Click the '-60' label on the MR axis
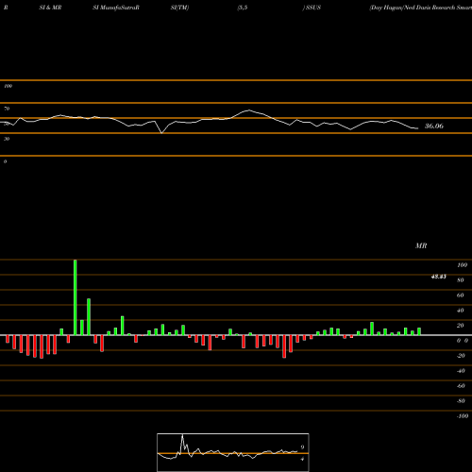This screenshot has width=472, height=472. pyautogui.click(x=461, y=386)
